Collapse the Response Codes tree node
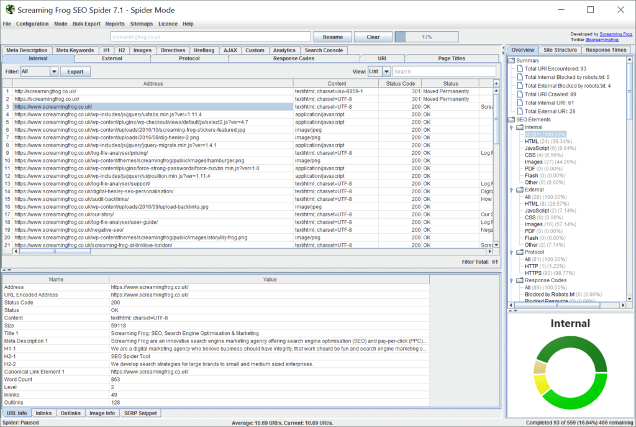Viewport: 636px width, 427px height. [x=512, y=280]
